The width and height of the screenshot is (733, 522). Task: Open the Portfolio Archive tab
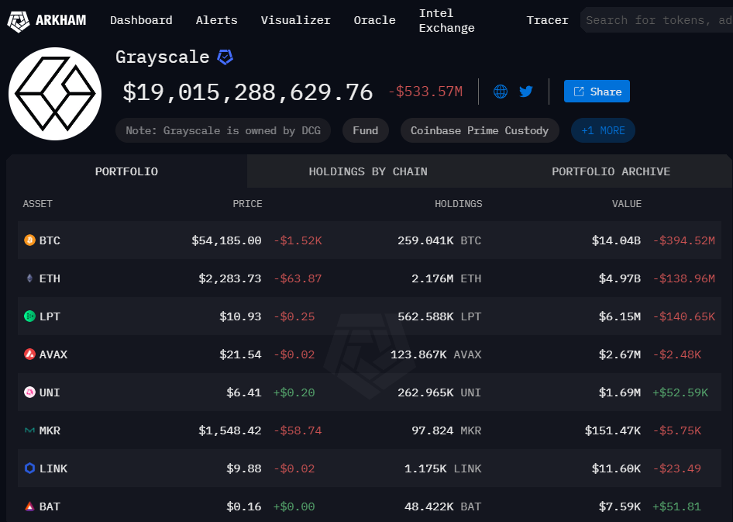pos(611,171)
